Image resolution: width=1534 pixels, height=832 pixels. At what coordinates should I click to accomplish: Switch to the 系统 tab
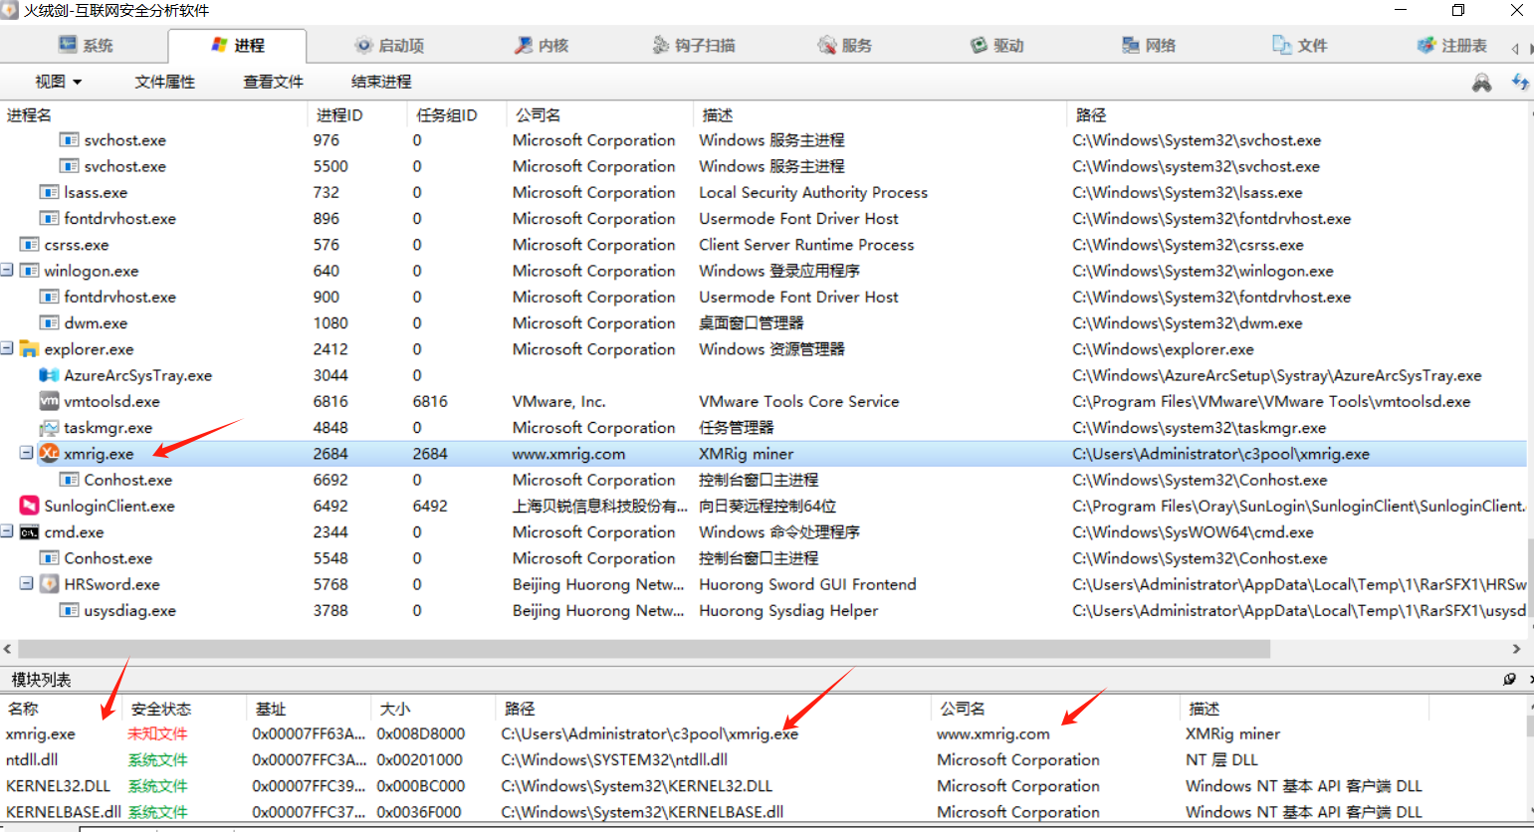coord(86,45)
